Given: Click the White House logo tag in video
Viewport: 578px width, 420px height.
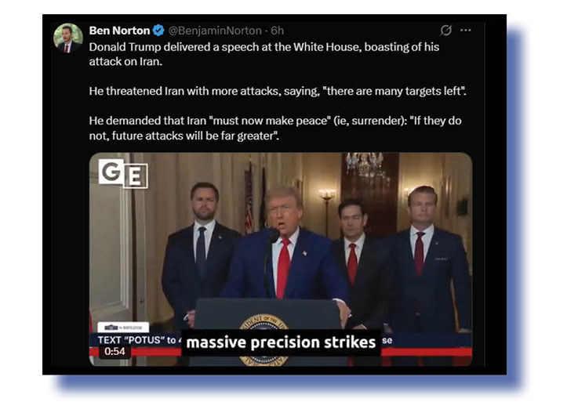Looking at the screenshot, I should [123, 328].
